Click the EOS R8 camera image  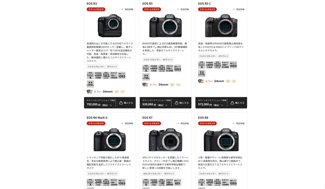tap(221, 140)
